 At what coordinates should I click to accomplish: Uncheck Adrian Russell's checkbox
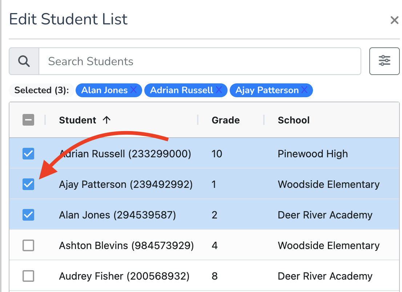point(28,154)
